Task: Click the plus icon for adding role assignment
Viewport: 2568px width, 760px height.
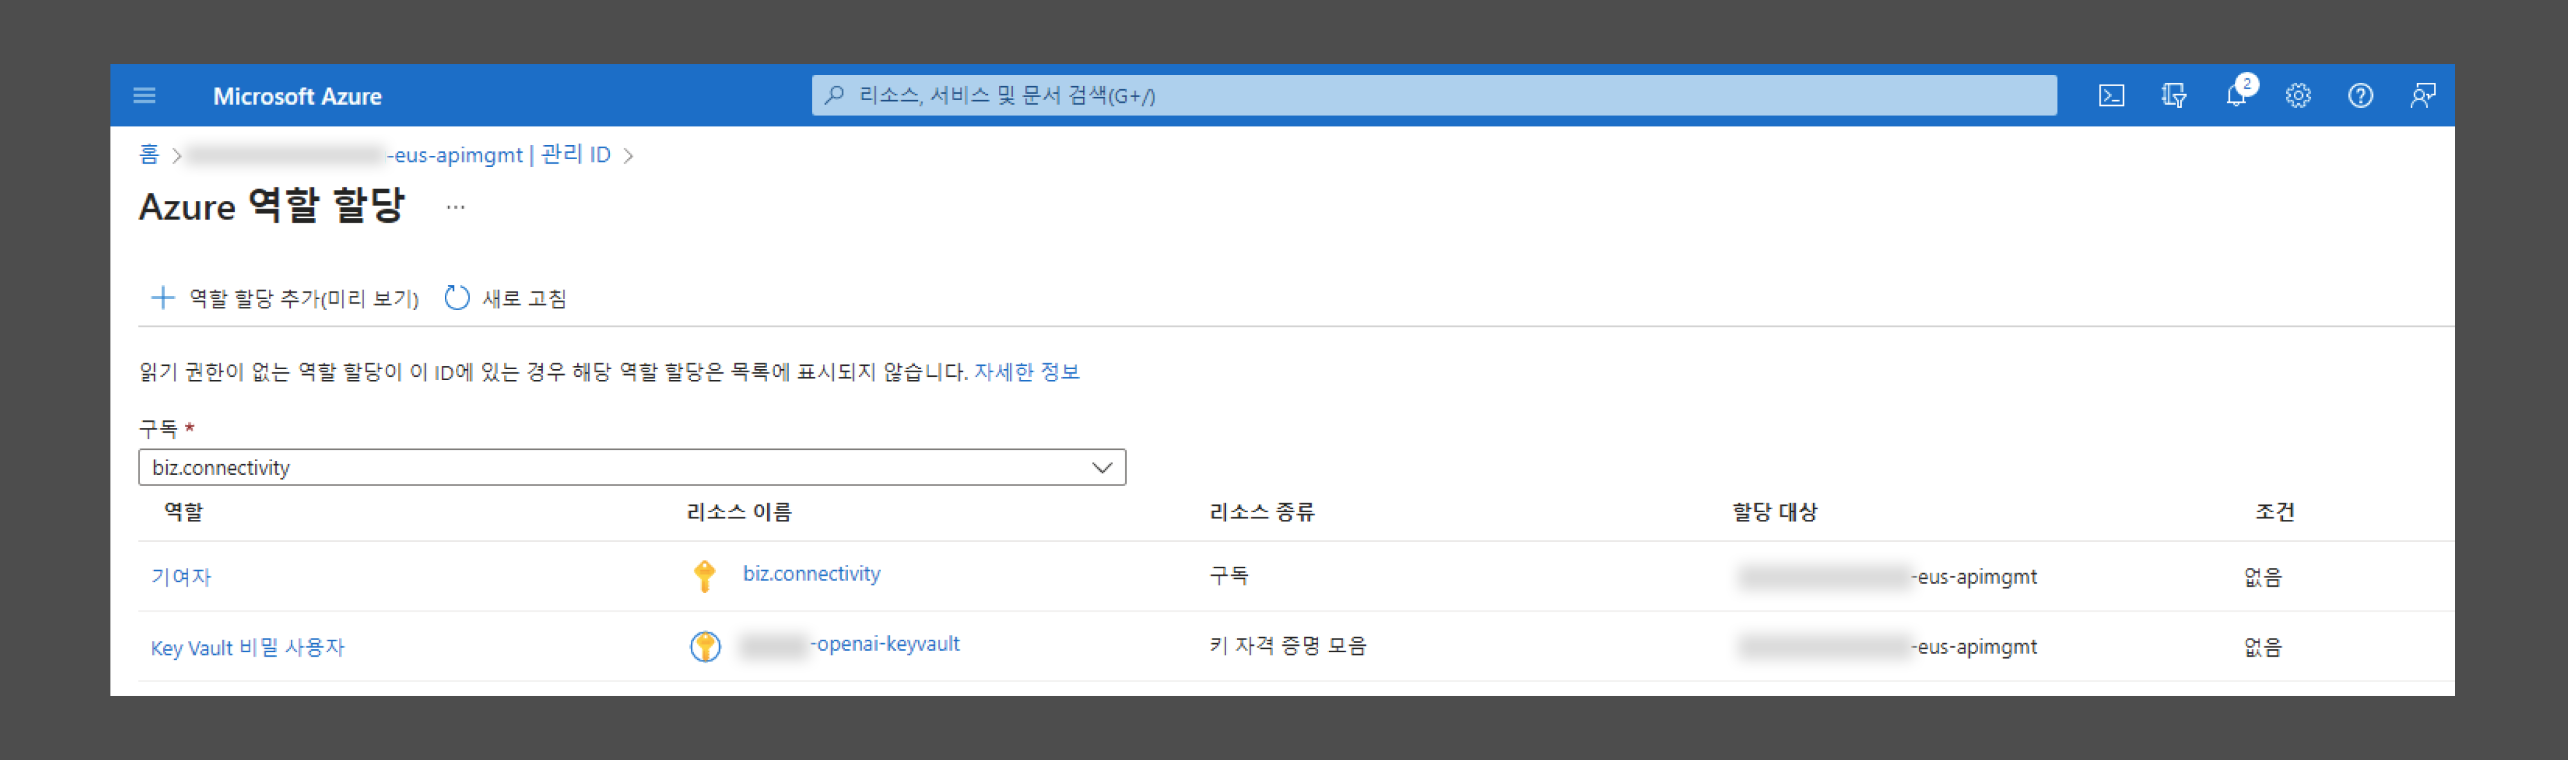Action: point(162,297)
